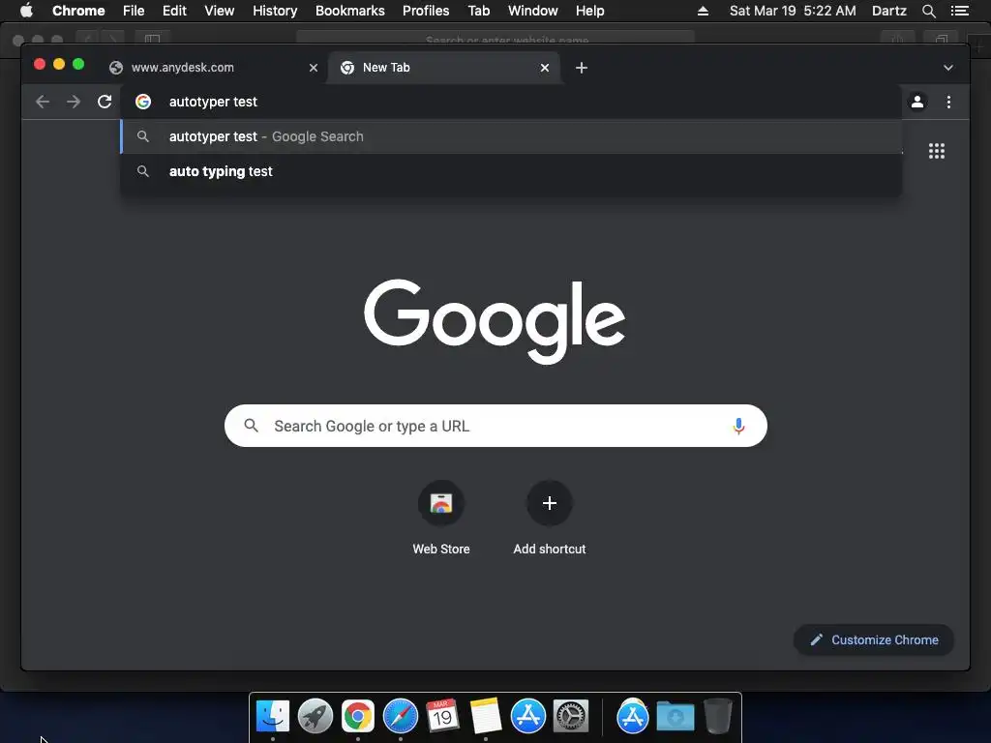Open the Help menu

click(x=589, y=11)
